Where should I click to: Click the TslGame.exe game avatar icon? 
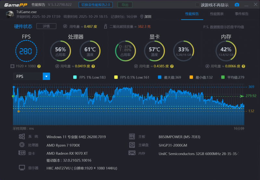point(10,14)
